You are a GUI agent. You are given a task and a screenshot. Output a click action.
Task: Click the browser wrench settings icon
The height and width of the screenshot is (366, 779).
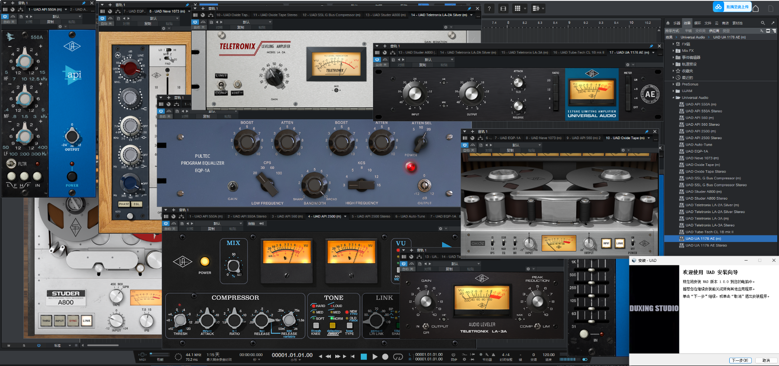(x=762, y=31)
